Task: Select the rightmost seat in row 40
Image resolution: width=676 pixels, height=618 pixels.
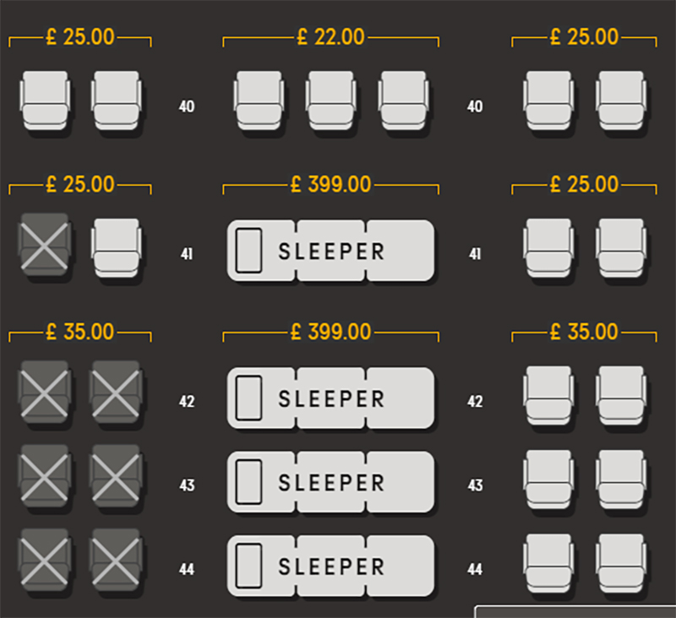Action: (x=621, y=100)
